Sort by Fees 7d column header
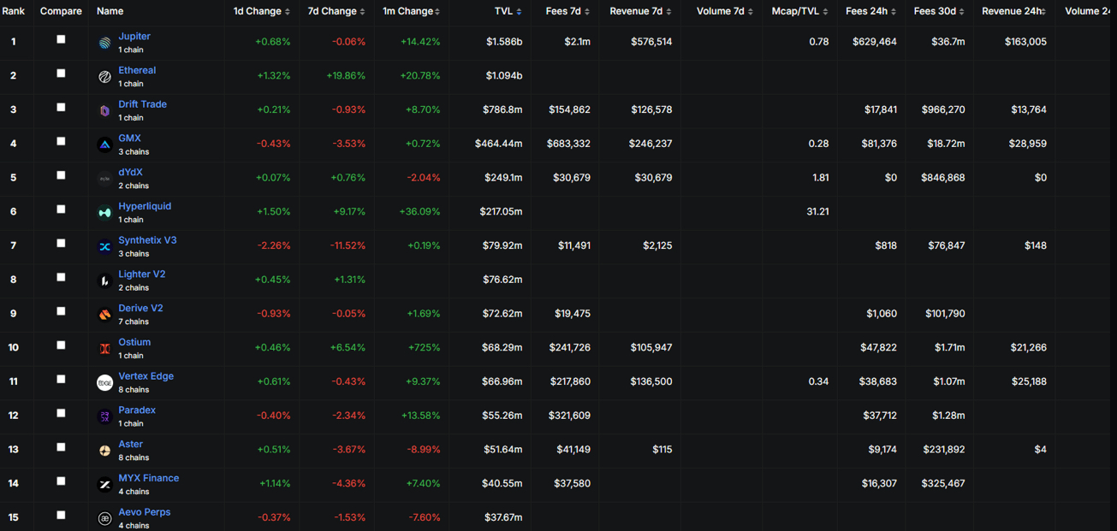This screenshot has height=531, width=1117. pyautogui.click(x=567, y=11)
